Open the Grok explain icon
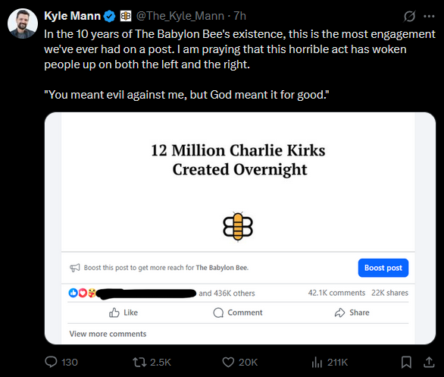The image size is (444, 377). point(409,16)
